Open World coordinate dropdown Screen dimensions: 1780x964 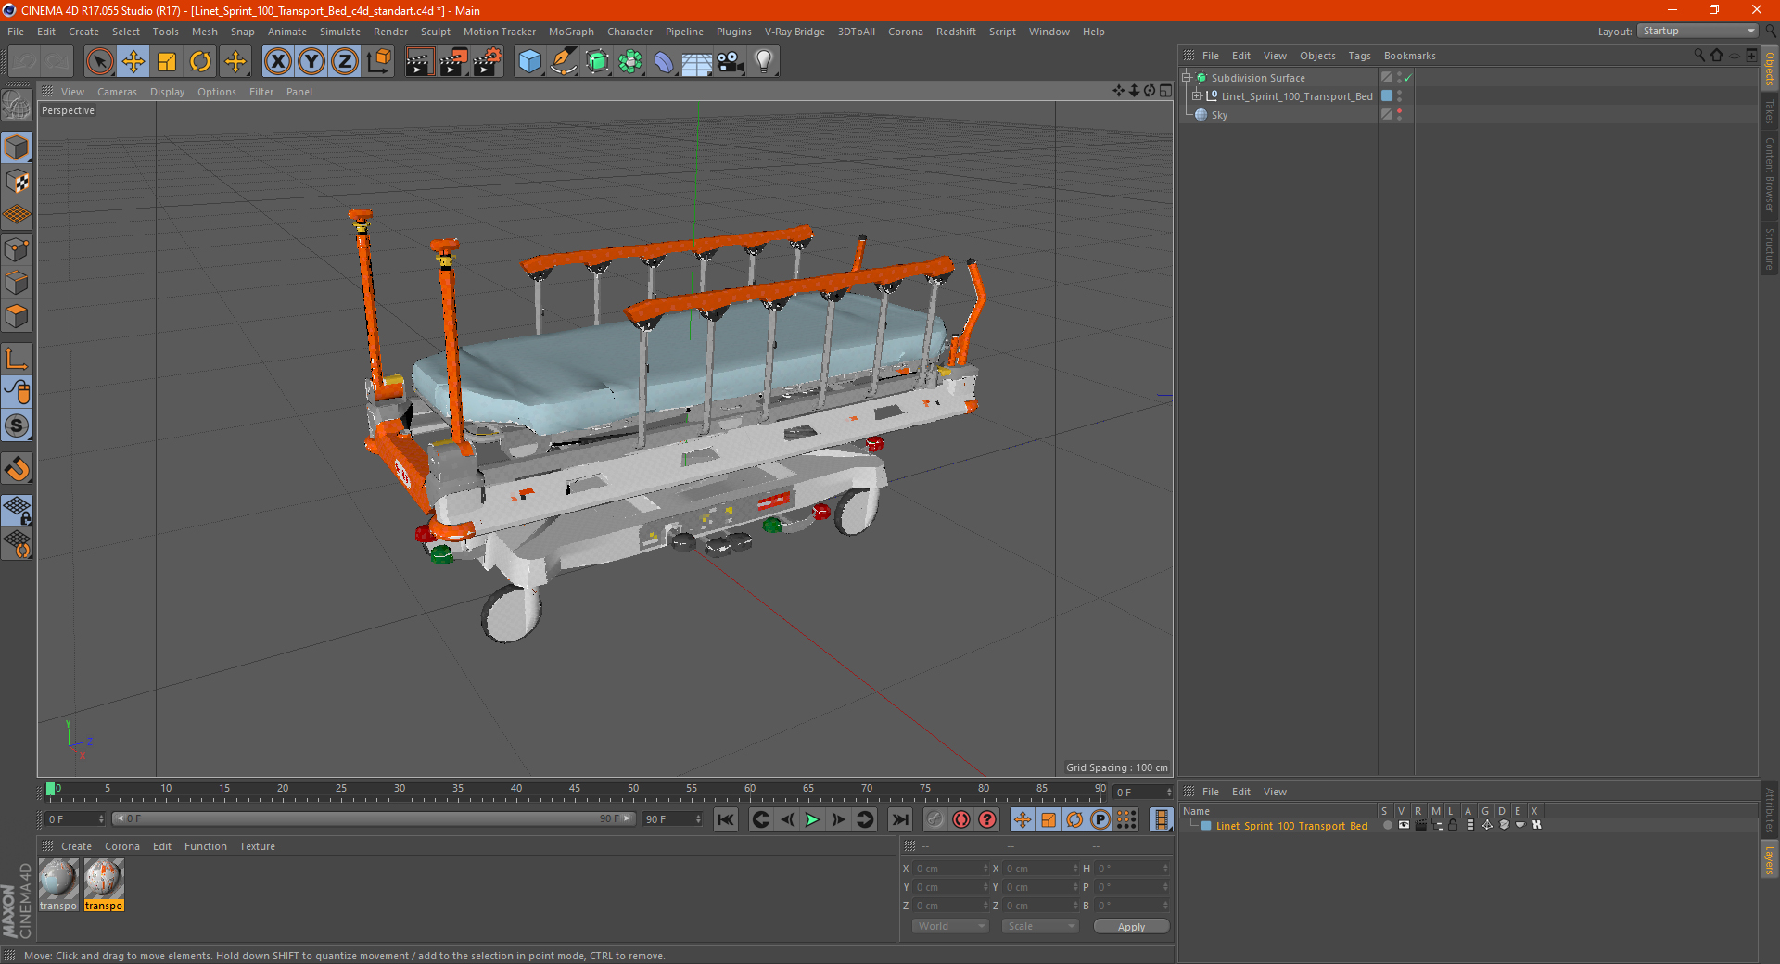point(950,926)
